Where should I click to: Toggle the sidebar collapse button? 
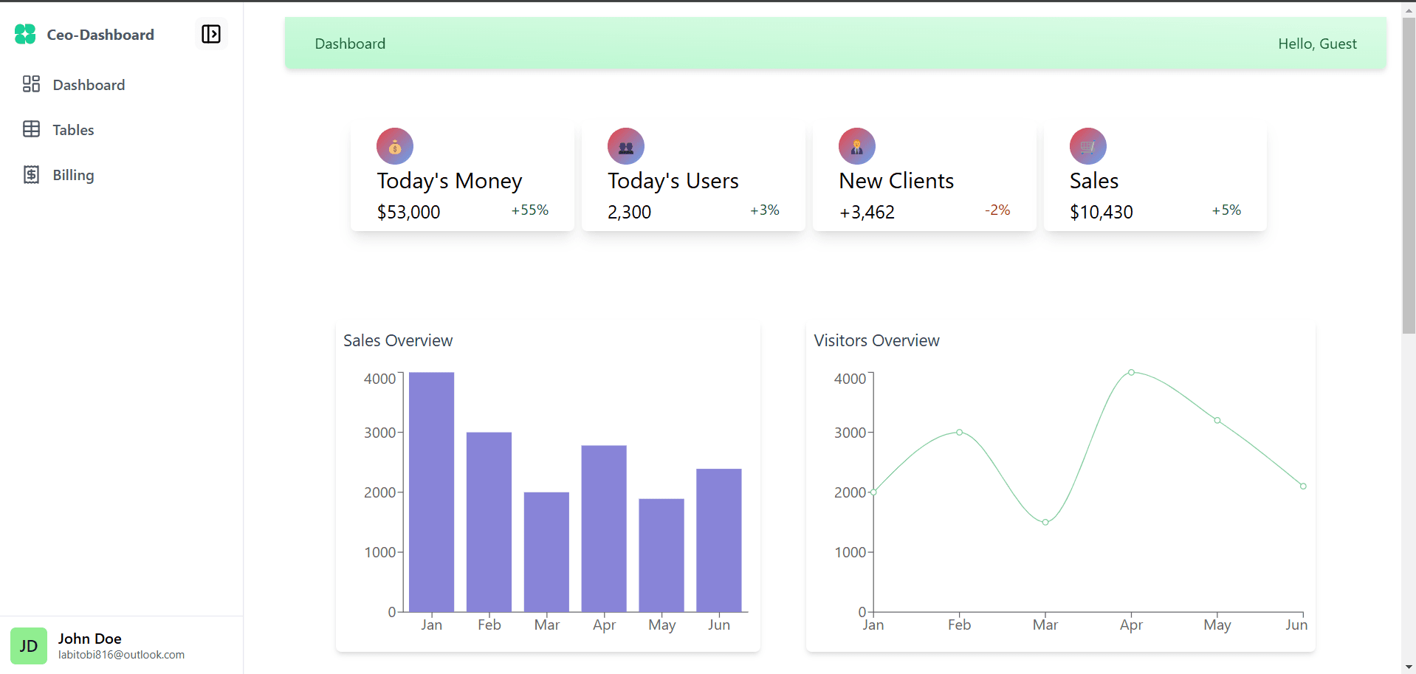tap(211, 34)
